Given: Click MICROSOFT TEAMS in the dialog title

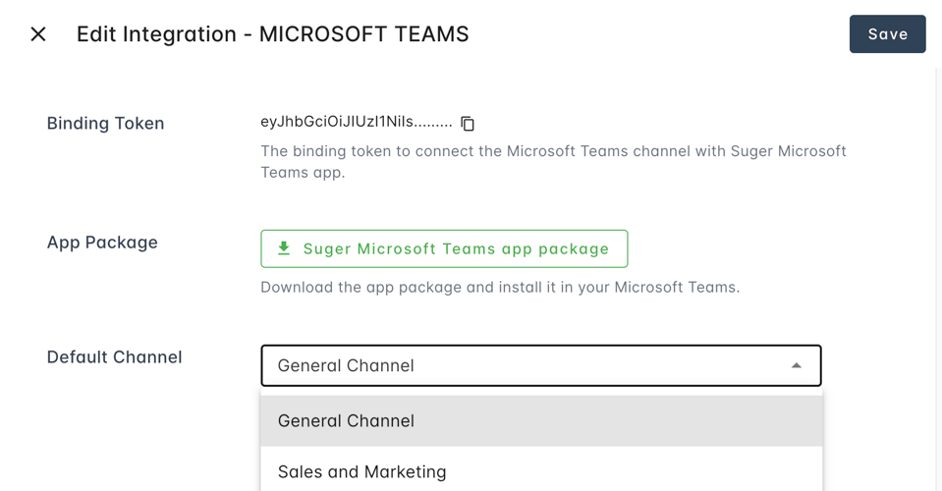Looking at the screenshot, I should coord(363,34).
